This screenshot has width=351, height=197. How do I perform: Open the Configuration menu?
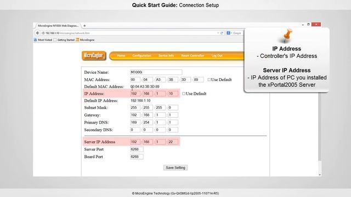click(x=141, y=56)
